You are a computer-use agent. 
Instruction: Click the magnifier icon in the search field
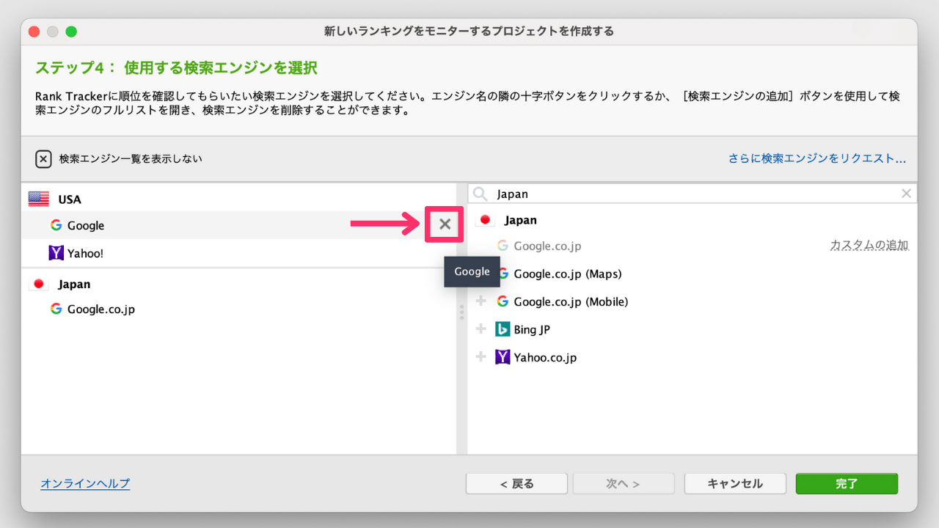click(480, 194)
